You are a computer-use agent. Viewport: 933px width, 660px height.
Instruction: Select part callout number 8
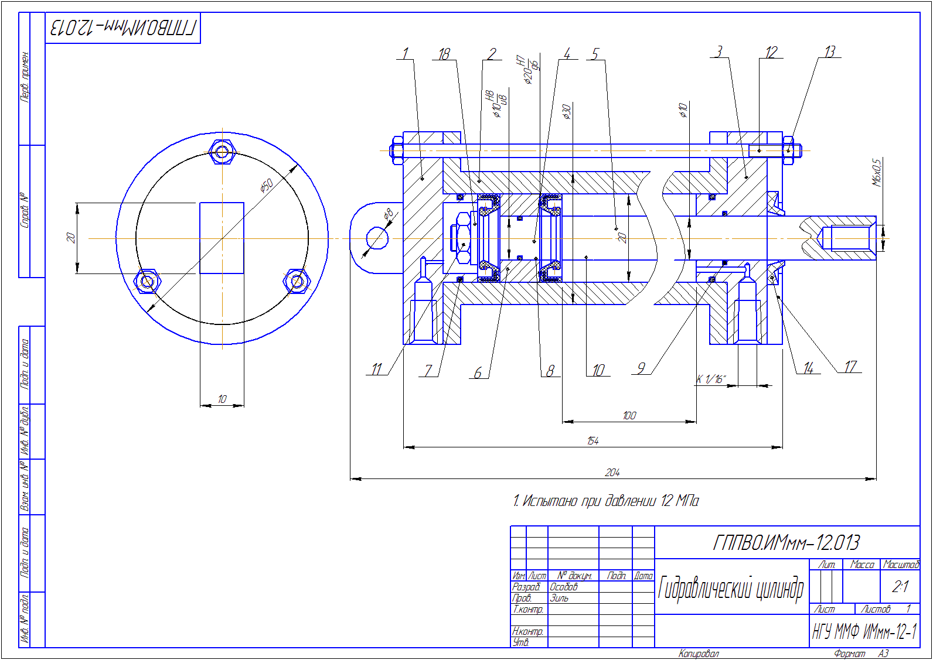[x=550, y=371]
